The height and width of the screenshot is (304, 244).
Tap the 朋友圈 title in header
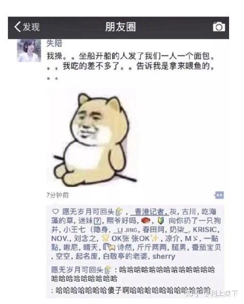coord(120,27)
